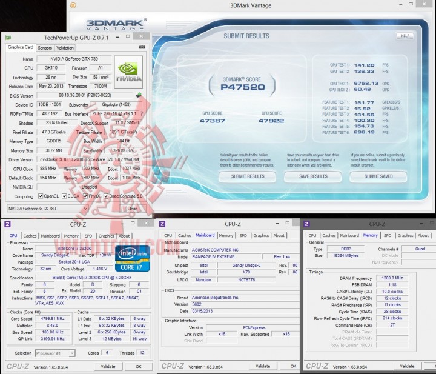Click the BIOS Version field 80.10.36.00.01
Image resolution: width=436 pixels, height=374 pixels.
(x=85, y=95)
